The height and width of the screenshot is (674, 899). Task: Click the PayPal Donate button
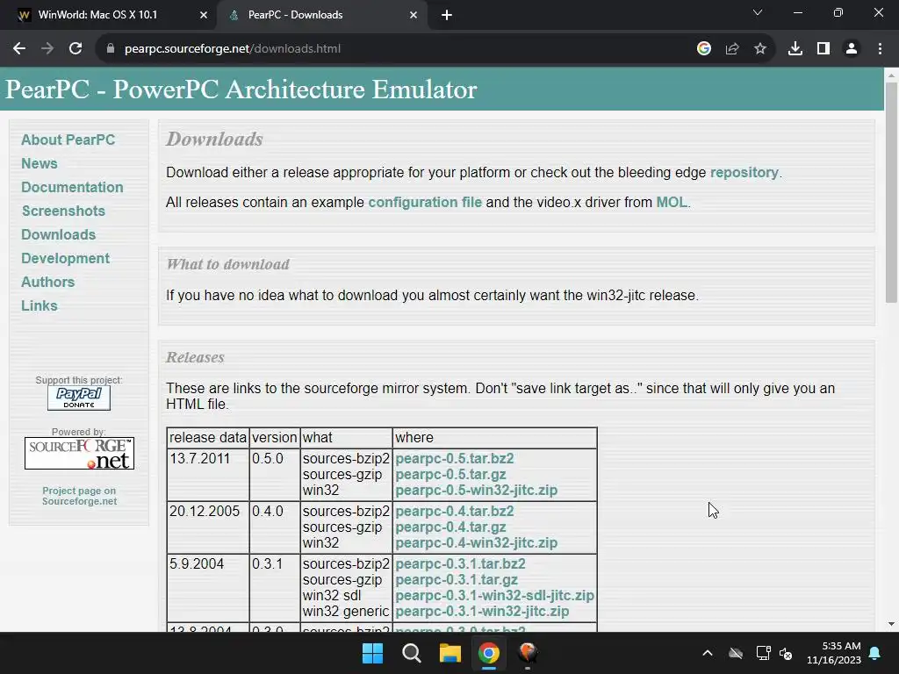tap(79, 398)
